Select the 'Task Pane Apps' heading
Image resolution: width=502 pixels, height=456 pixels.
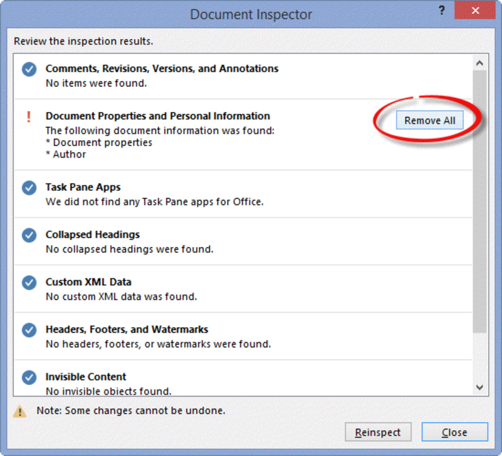tap(83, 187)
